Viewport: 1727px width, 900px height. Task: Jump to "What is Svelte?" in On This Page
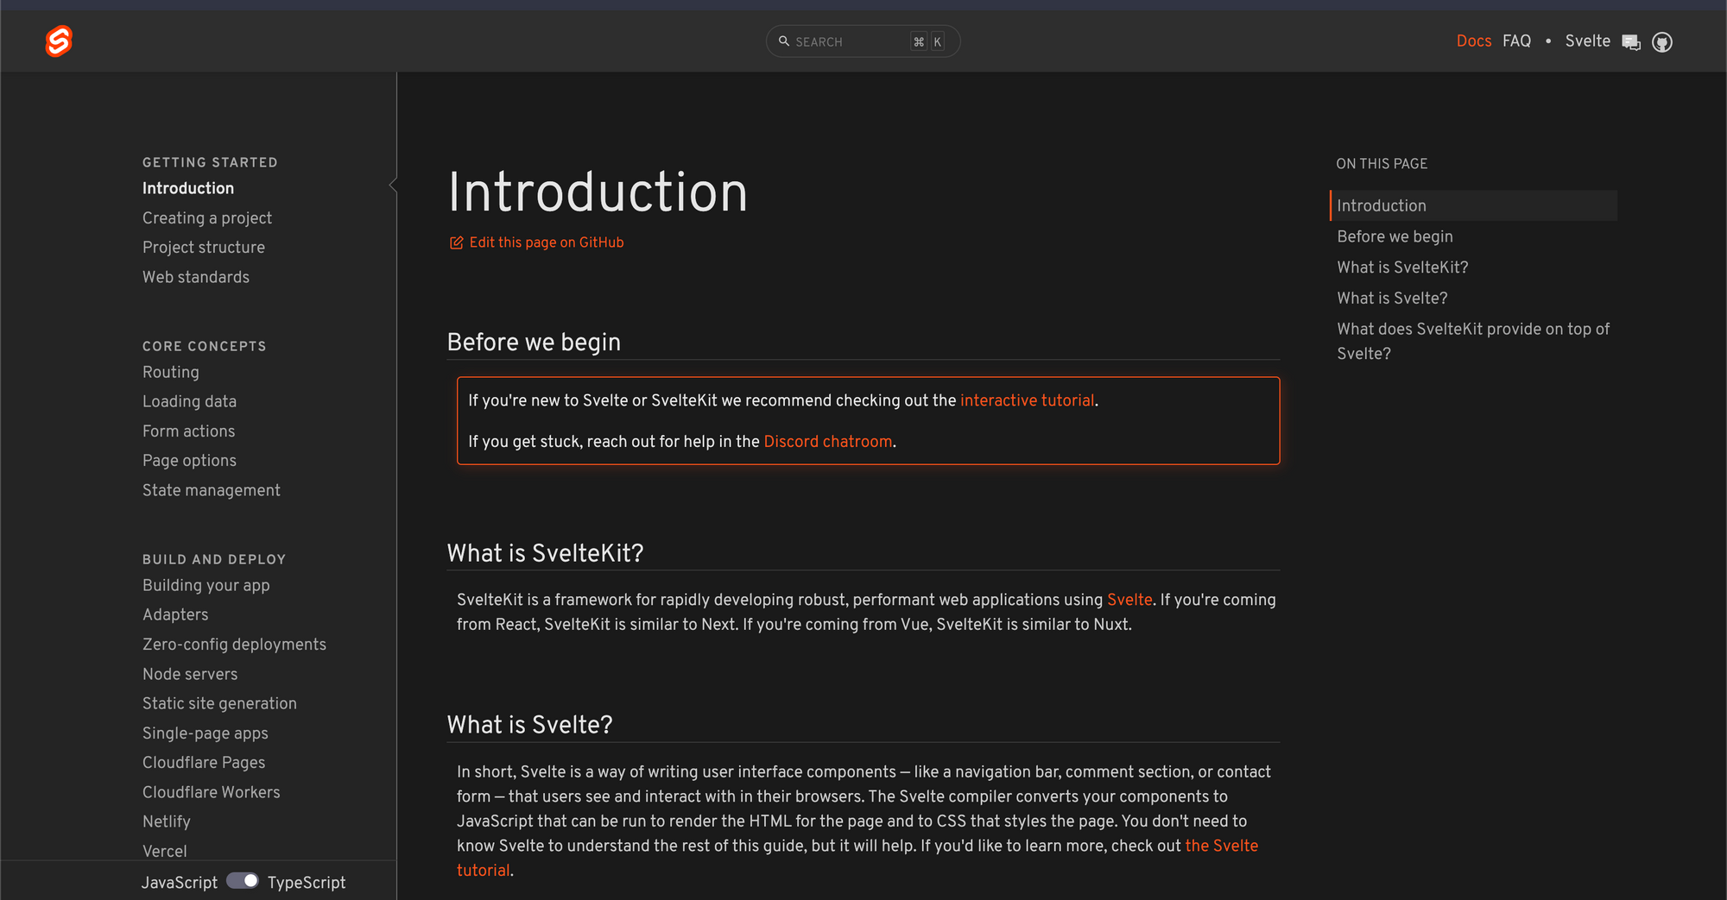pyautogui.click(x=1392, y=299)
